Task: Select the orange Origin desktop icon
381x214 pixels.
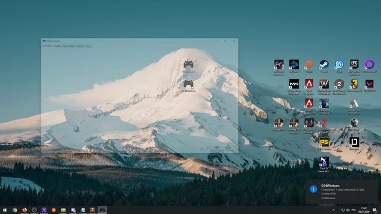Action: tap(309, 65)
